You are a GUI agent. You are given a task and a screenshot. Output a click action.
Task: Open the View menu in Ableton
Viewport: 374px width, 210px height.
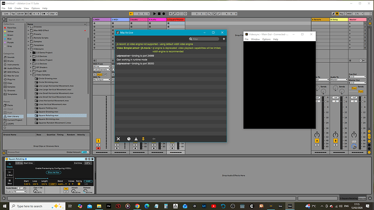(26, 8)
